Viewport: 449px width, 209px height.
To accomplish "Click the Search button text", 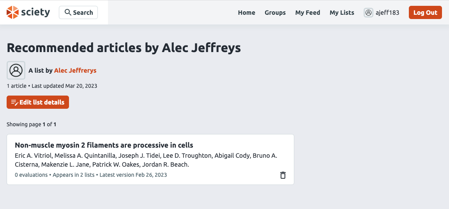I will tap(83, 12).
